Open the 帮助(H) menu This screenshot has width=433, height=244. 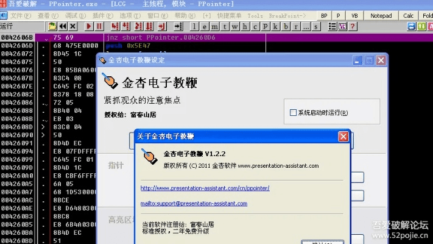coord(185,16)
